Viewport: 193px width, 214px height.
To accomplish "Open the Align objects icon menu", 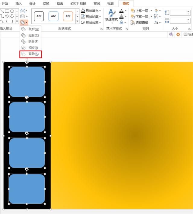I will (157, 11).
